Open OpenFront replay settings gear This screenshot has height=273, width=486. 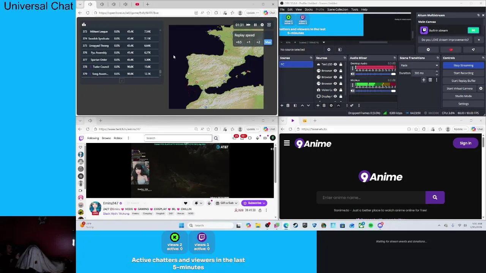[262, 25]
